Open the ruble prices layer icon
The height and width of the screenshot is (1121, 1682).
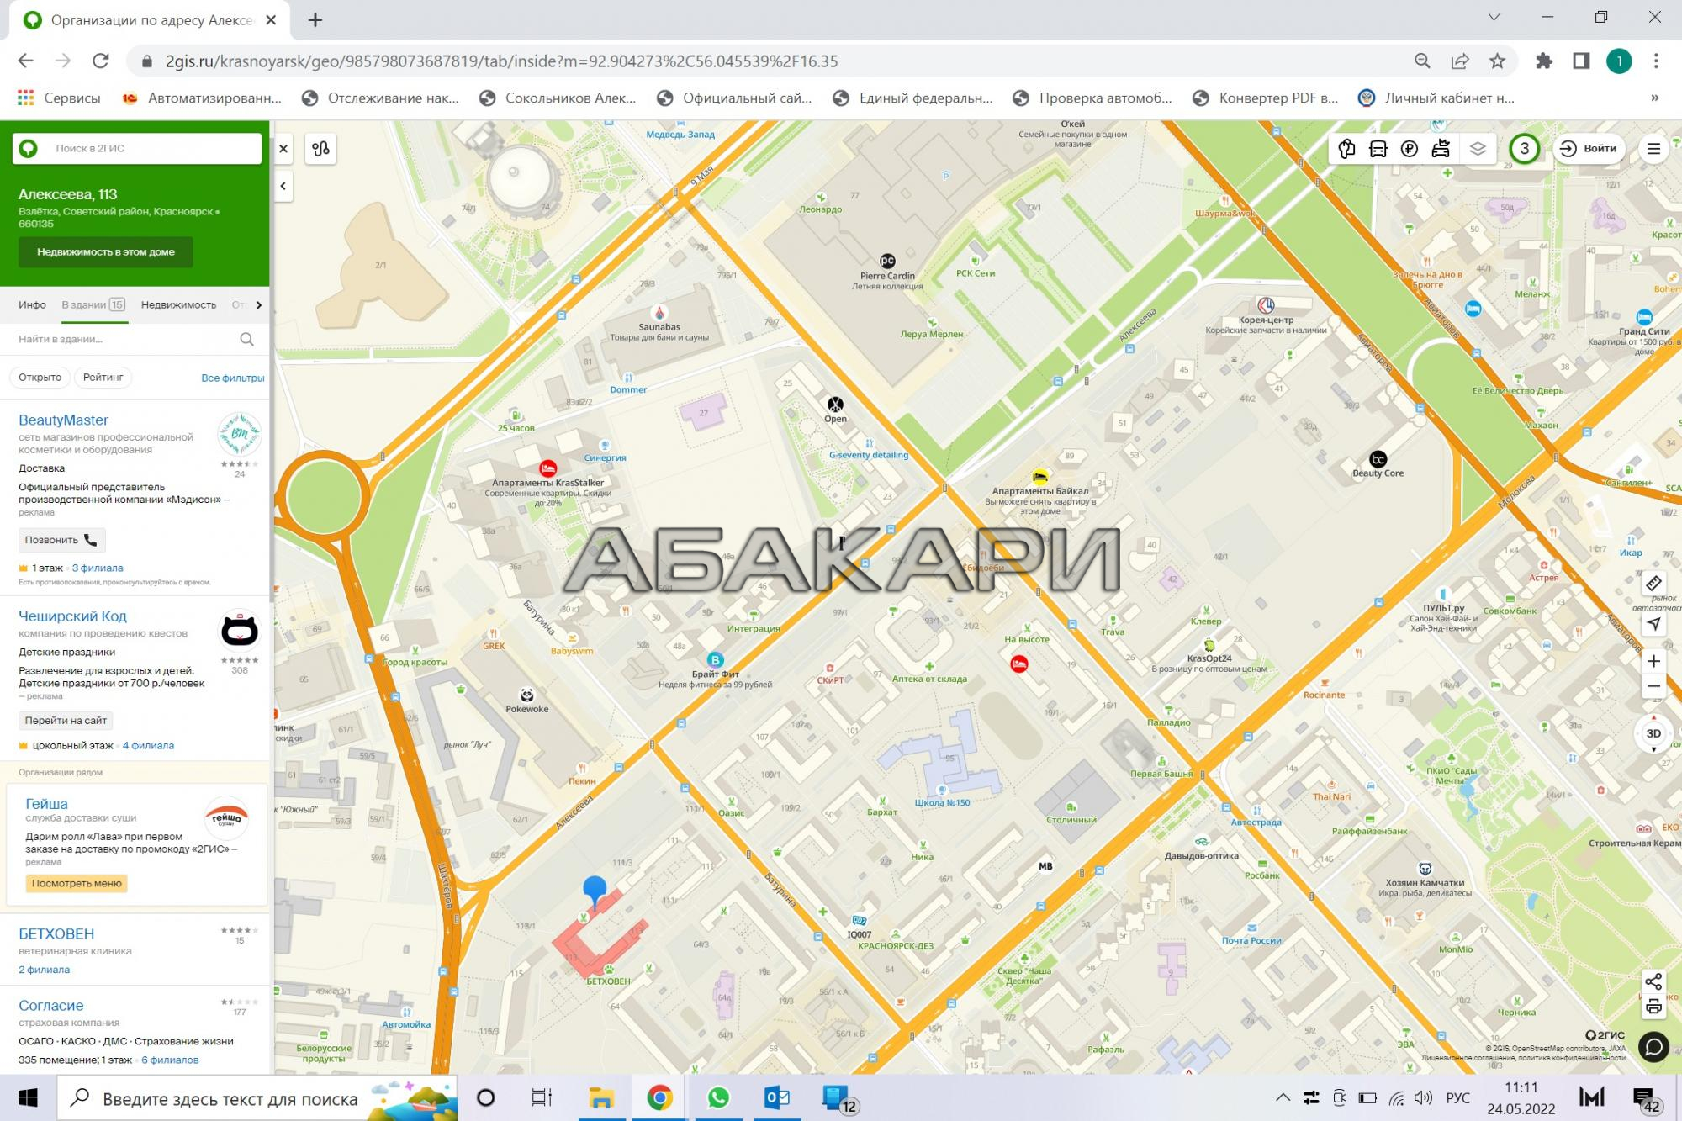point(1410,149)
